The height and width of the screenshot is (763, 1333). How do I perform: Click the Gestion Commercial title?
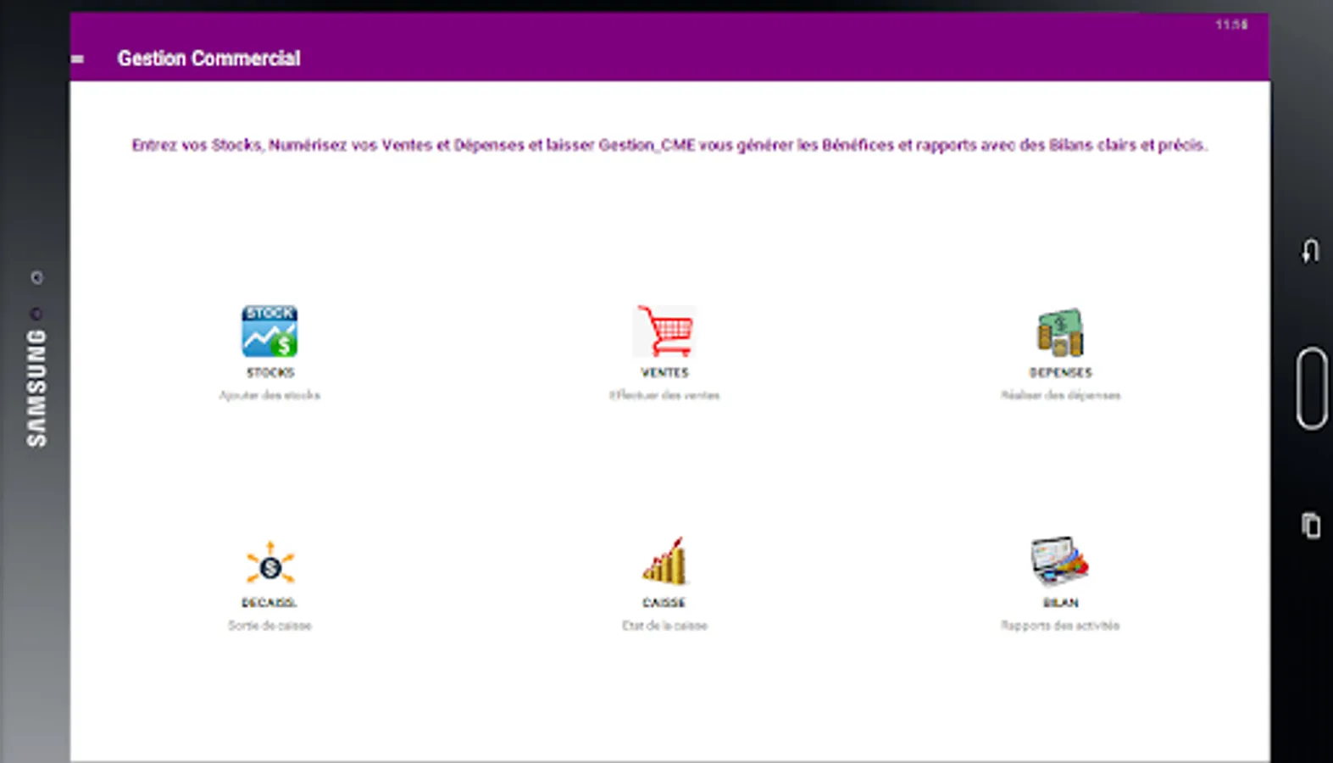[208, 58]
